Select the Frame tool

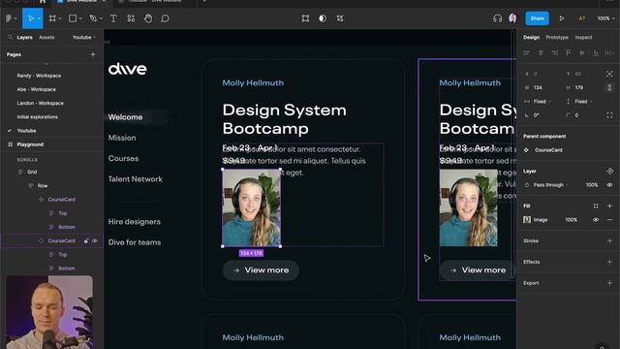coord(52,18)
